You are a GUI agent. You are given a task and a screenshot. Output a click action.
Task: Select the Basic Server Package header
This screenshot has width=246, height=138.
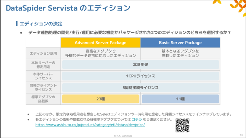pos(180,43)
